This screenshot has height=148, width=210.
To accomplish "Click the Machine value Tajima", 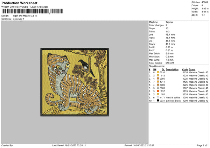I will tap(169, 22).
